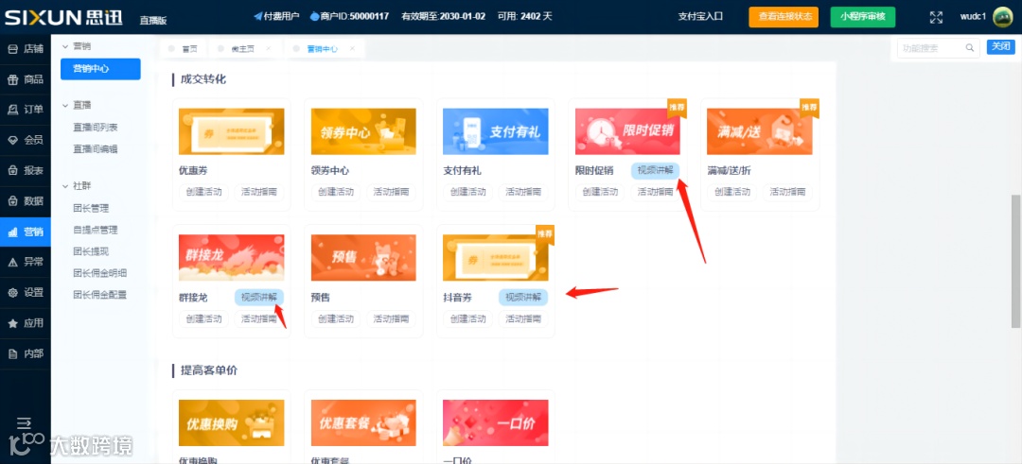This screenshot has height=464, width=1022.
Task: Select the highlighted 营销 sidebar item
Action: click(x=26, y=232)
